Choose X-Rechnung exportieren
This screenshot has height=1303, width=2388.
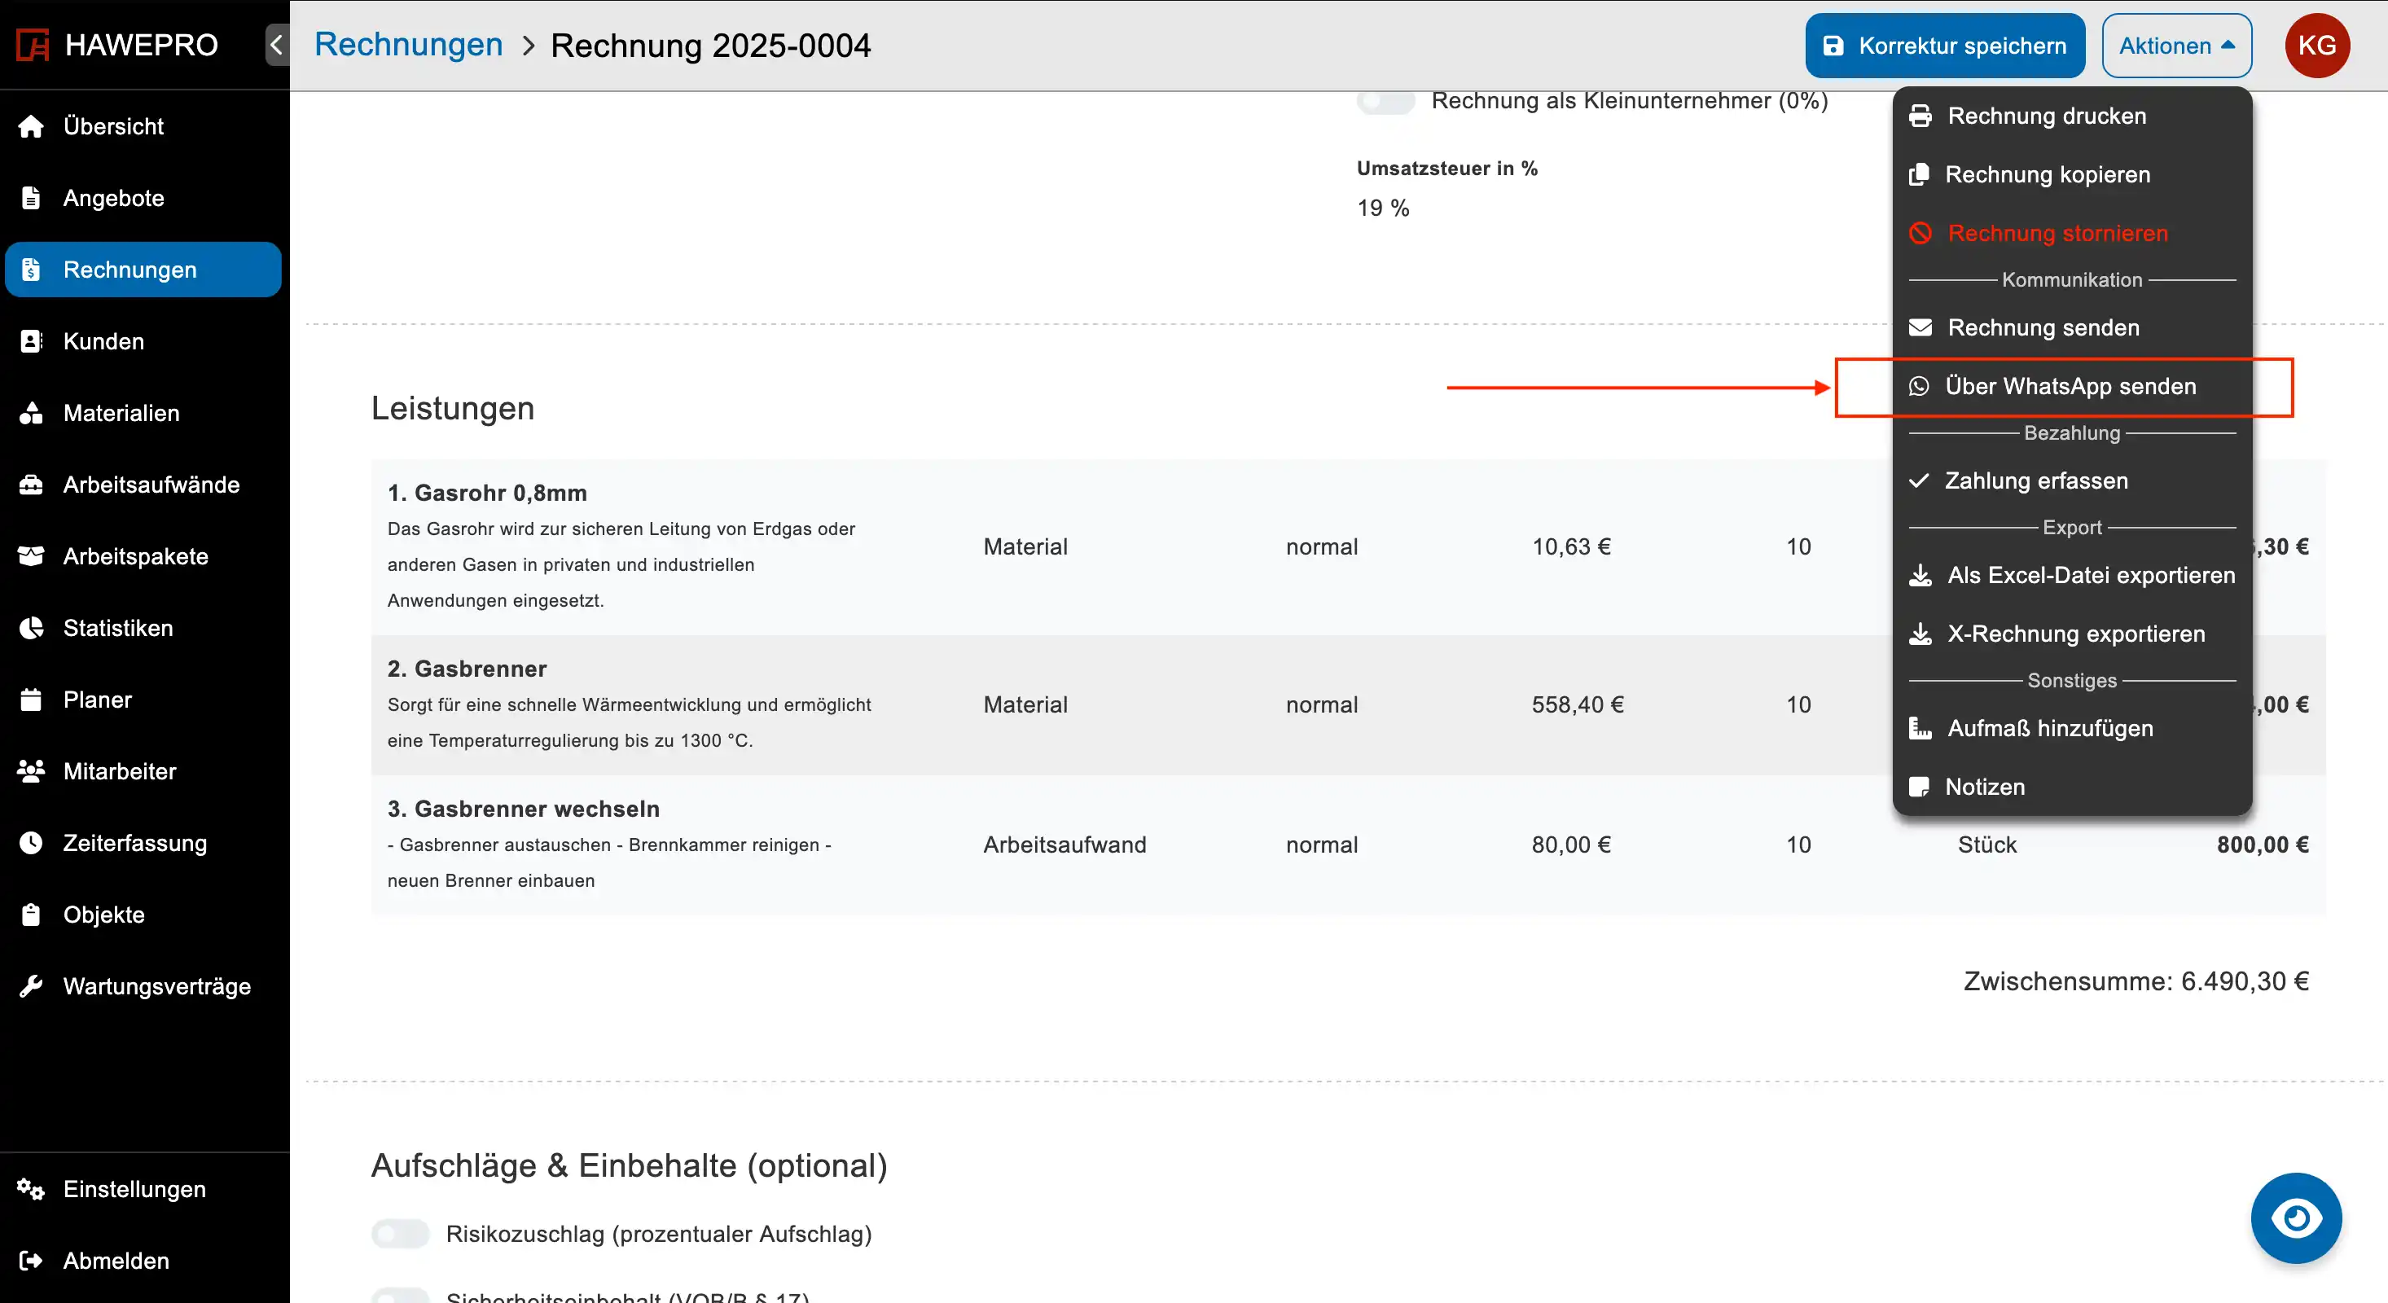[2072, 634]
